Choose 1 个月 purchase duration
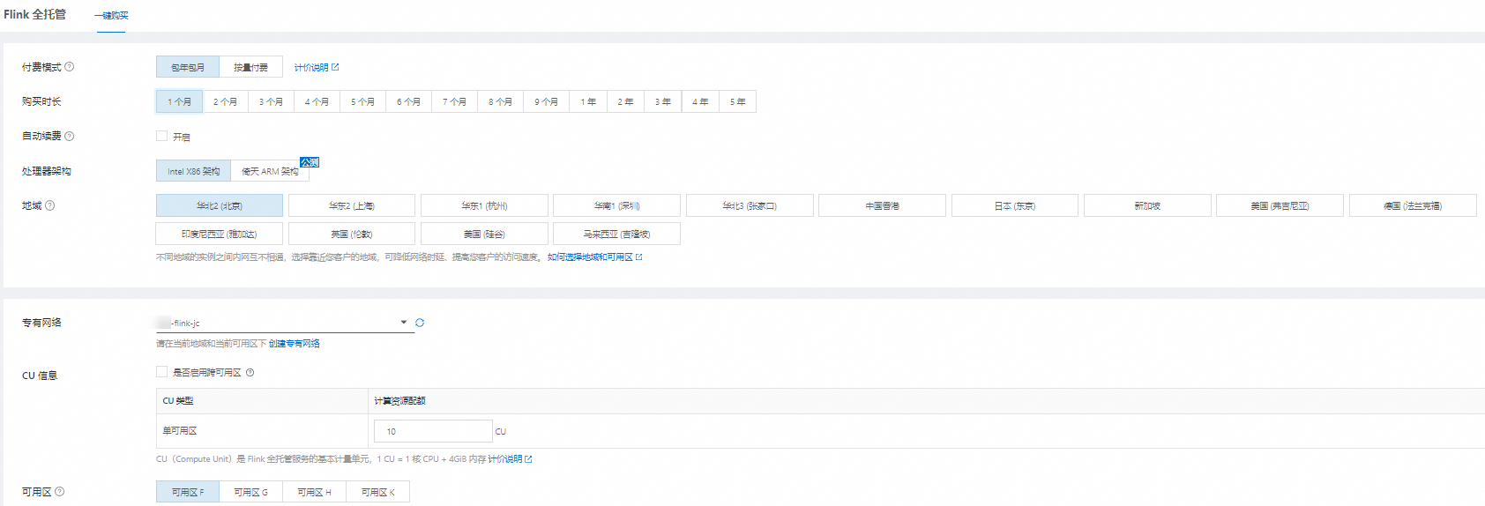 180,101
